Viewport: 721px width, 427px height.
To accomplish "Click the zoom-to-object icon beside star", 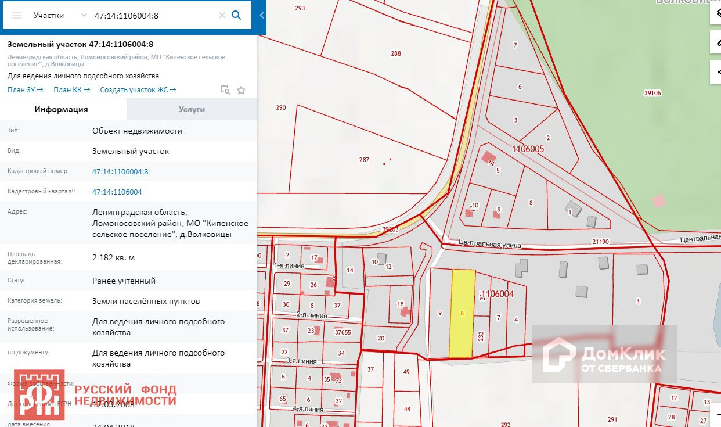I will [225, 90].
